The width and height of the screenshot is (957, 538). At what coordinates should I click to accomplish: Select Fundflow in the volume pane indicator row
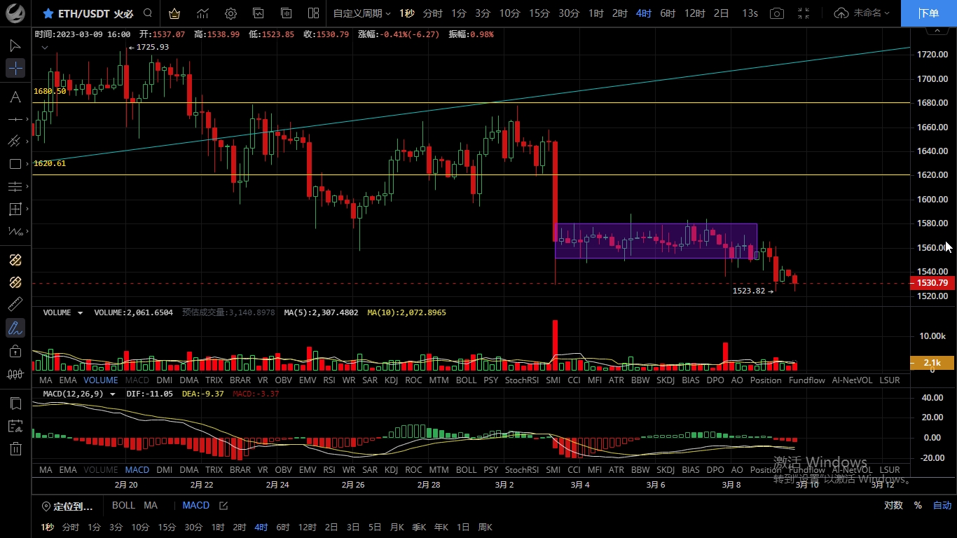[x=807, y=380]
